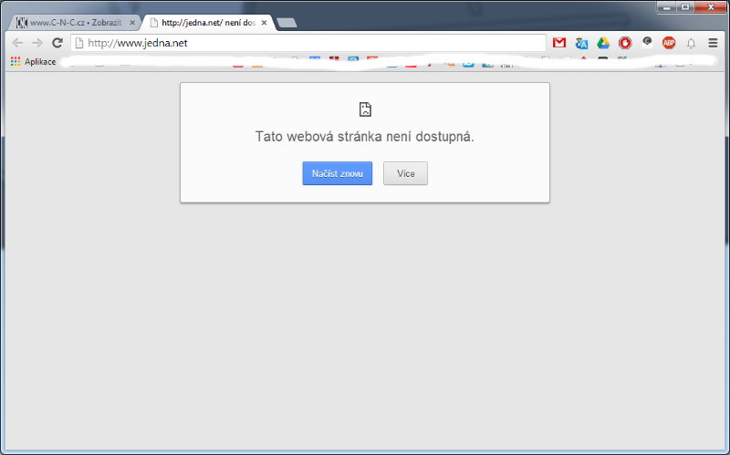Open the Chrome hamburger menu
The image size is (730, 455).
pyautogui.click(x=713, y=43)
